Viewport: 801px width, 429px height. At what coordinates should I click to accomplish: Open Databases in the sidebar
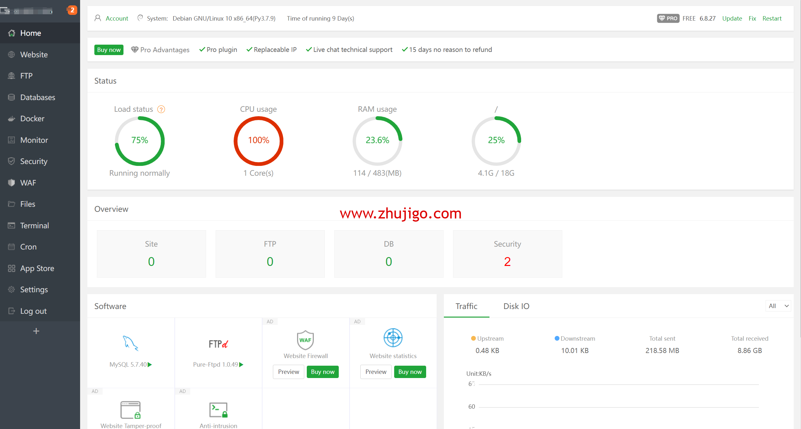40,97
